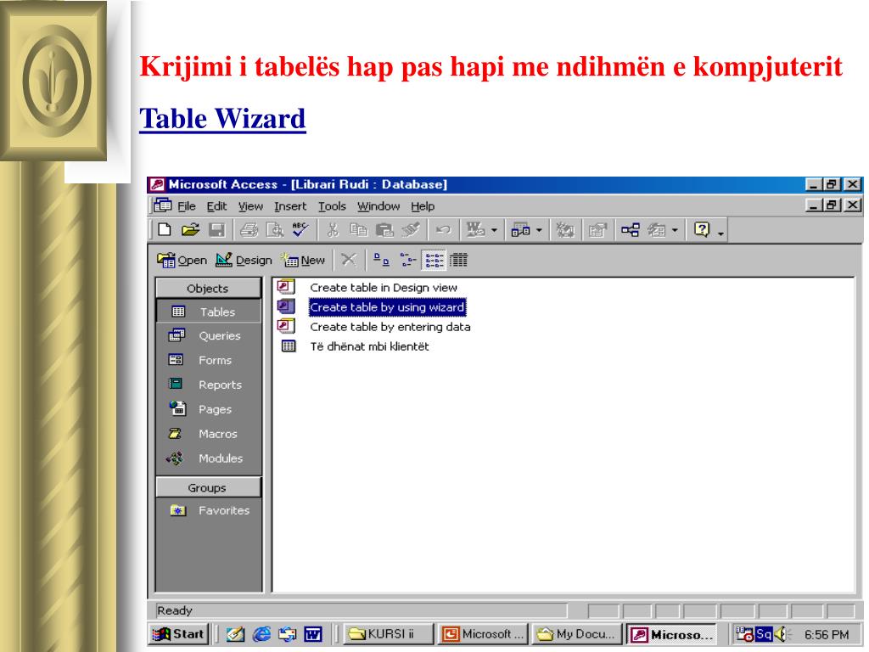Open Print Preview from toolbar
Image resolution: width=869 pixels, height=652 pixels.
click(x=275, y=229)
